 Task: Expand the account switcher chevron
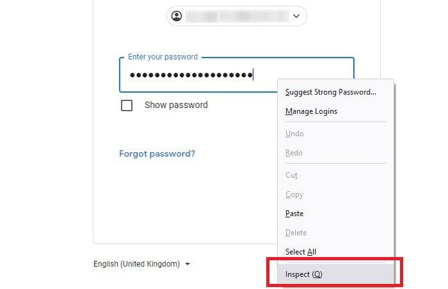coord(296,16)
